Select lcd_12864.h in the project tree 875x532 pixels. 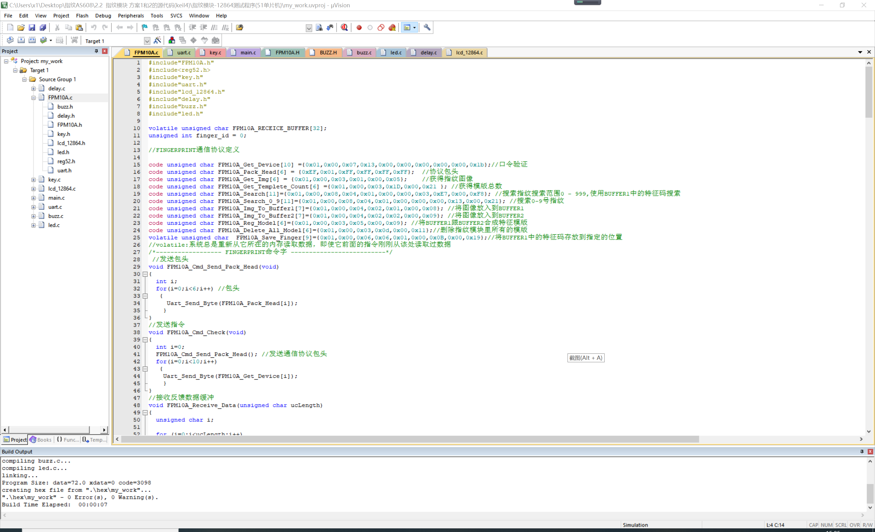(71, 143)
